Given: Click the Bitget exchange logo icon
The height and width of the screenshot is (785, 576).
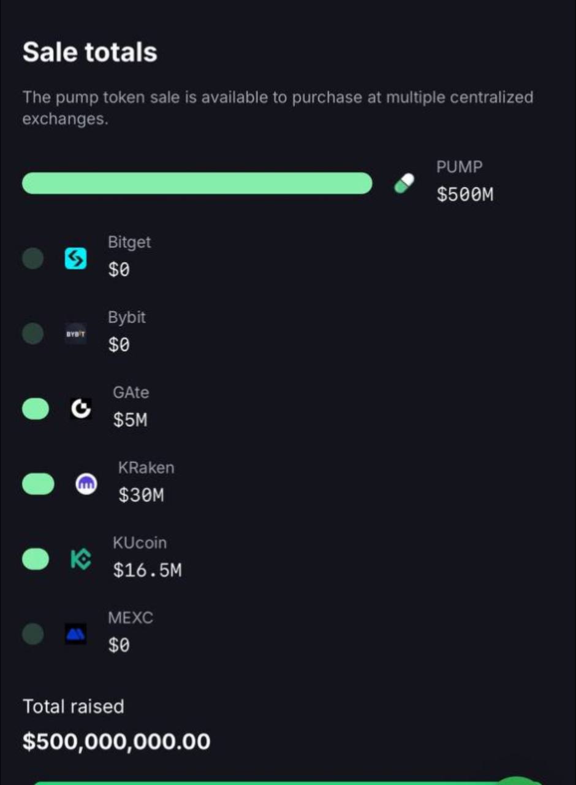Looking at the screenshot, I should (76, 259).
